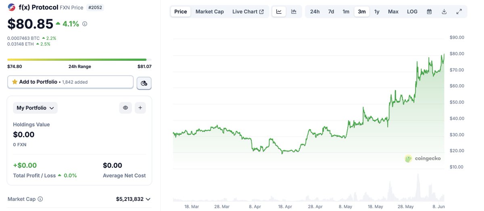Switch to Market Cap tab

click(x=210, y=12)
